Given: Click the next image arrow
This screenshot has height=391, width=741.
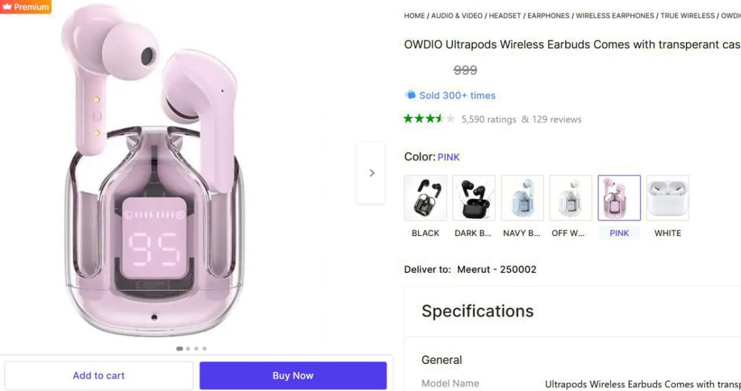Looking at the screenshot, I should click(371, 173).
